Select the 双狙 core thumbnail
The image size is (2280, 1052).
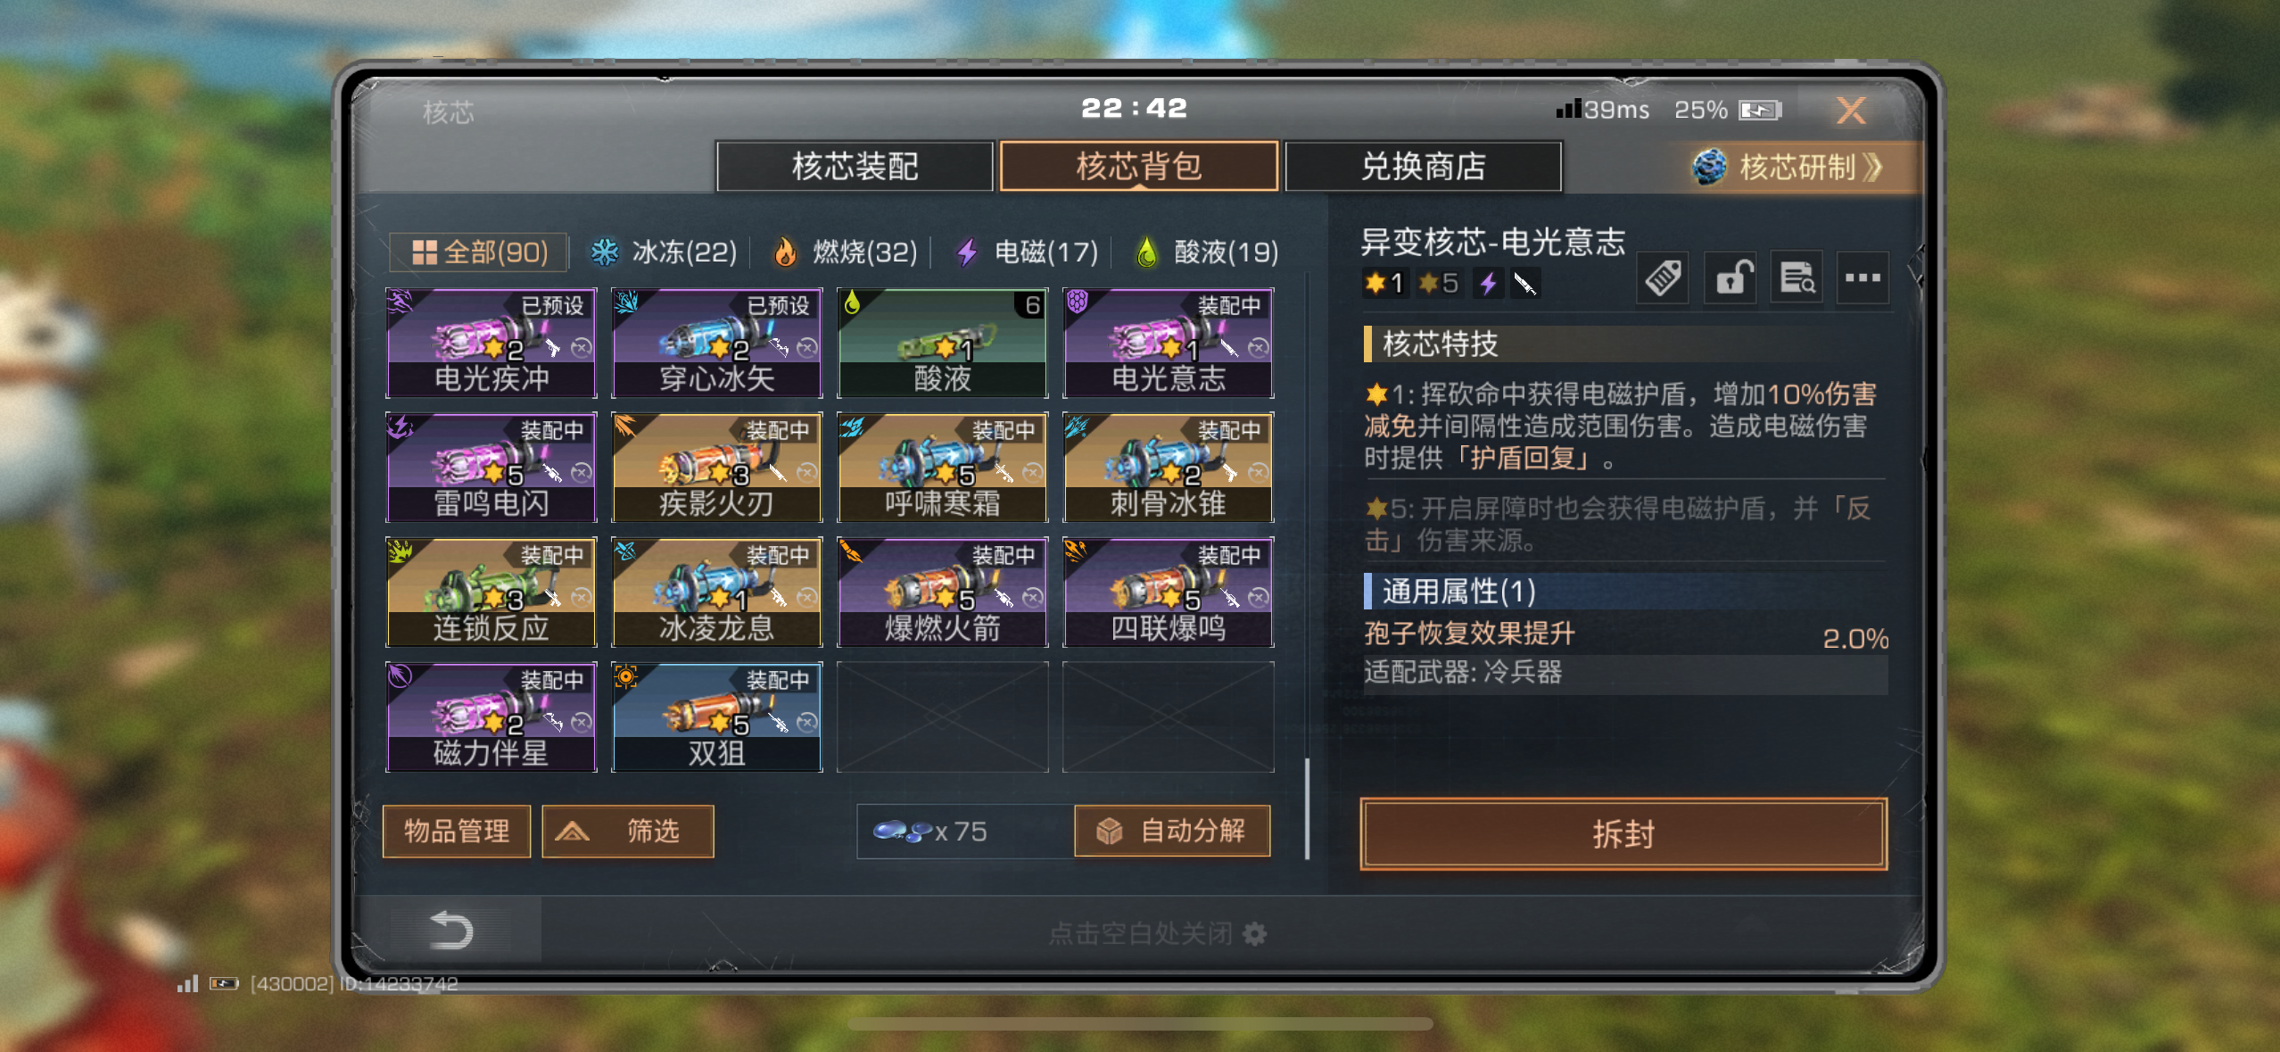pyautogui.click(x=716, y=717)
